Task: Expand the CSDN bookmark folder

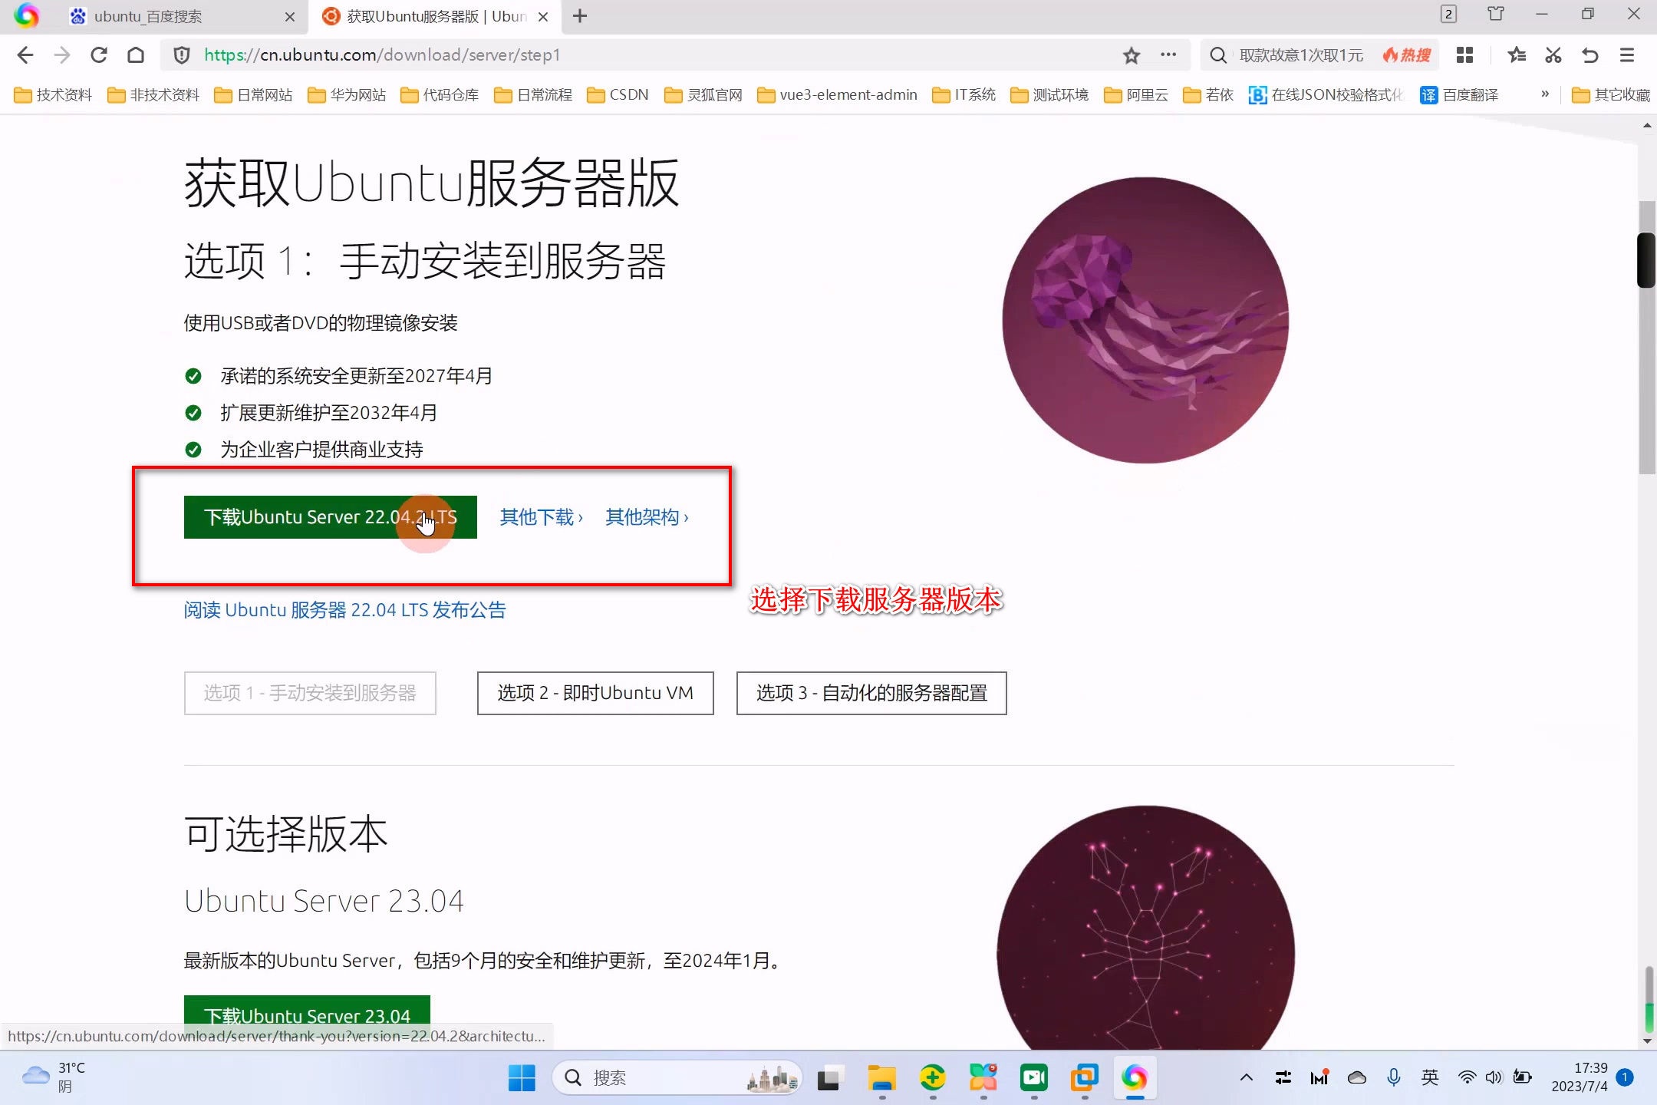Action: [618, 95]
